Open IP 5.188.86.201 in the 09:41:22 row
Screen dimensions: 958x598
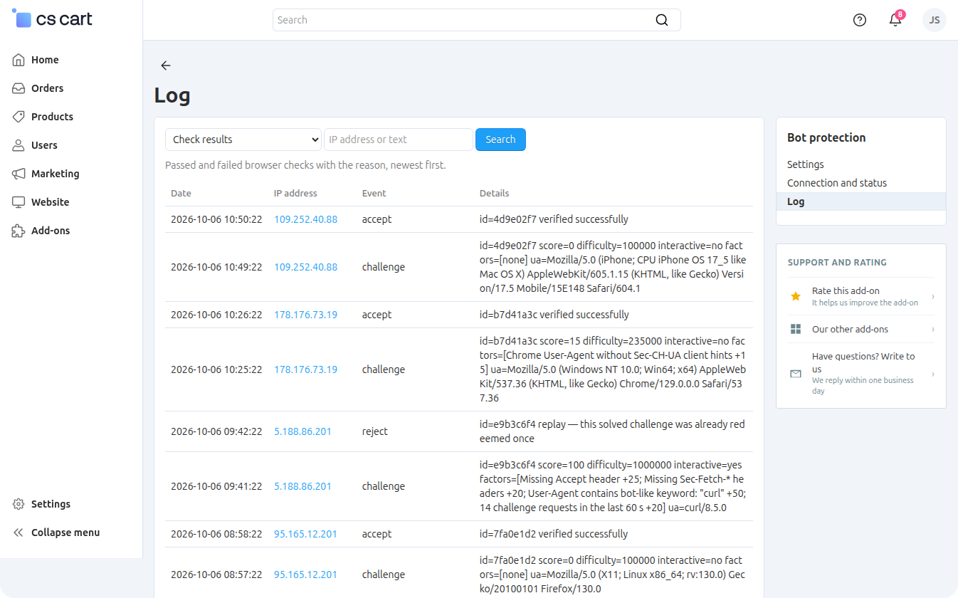pyautogui.click(x=302, y=486)
